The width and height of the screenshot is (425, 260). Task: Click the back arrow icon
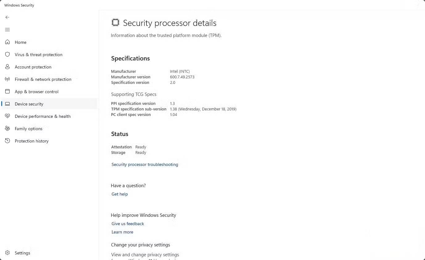(x=7, y=17)
